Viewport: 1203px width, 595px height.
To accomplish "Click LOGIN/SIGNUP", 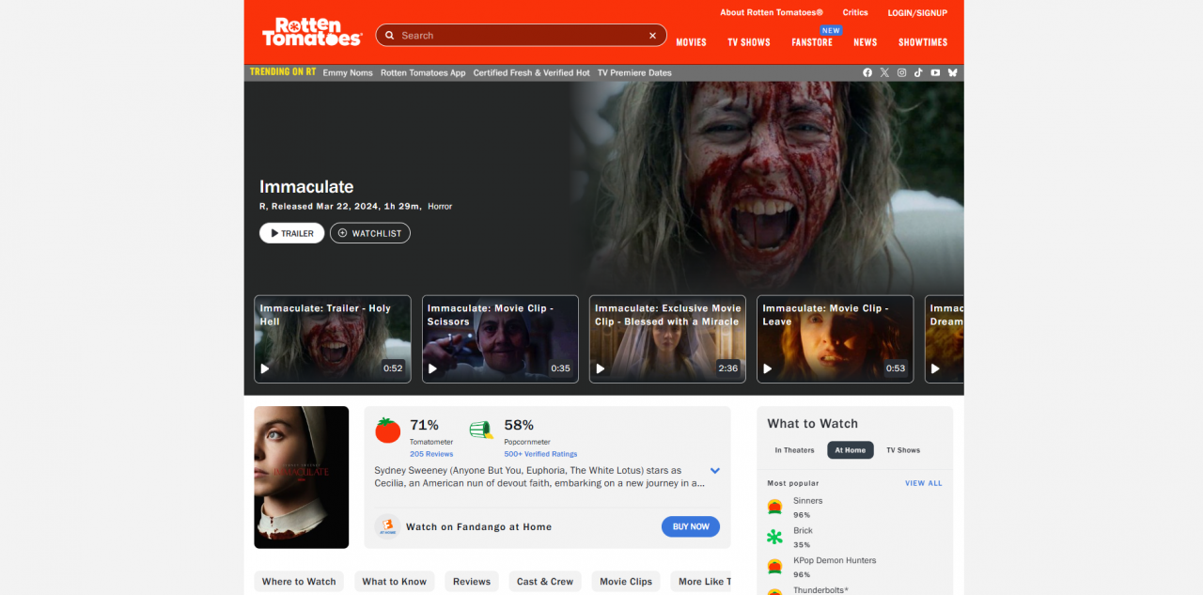I will click(917, 13).
